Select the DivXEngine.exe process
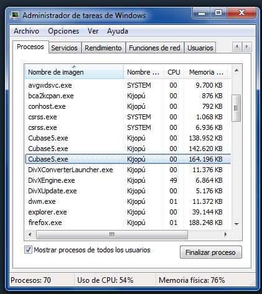 coord(128,180)
